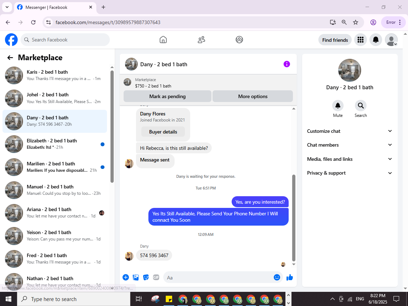Close the Messenger | Facebook tab
408x306 pixels.
(91, 7)
